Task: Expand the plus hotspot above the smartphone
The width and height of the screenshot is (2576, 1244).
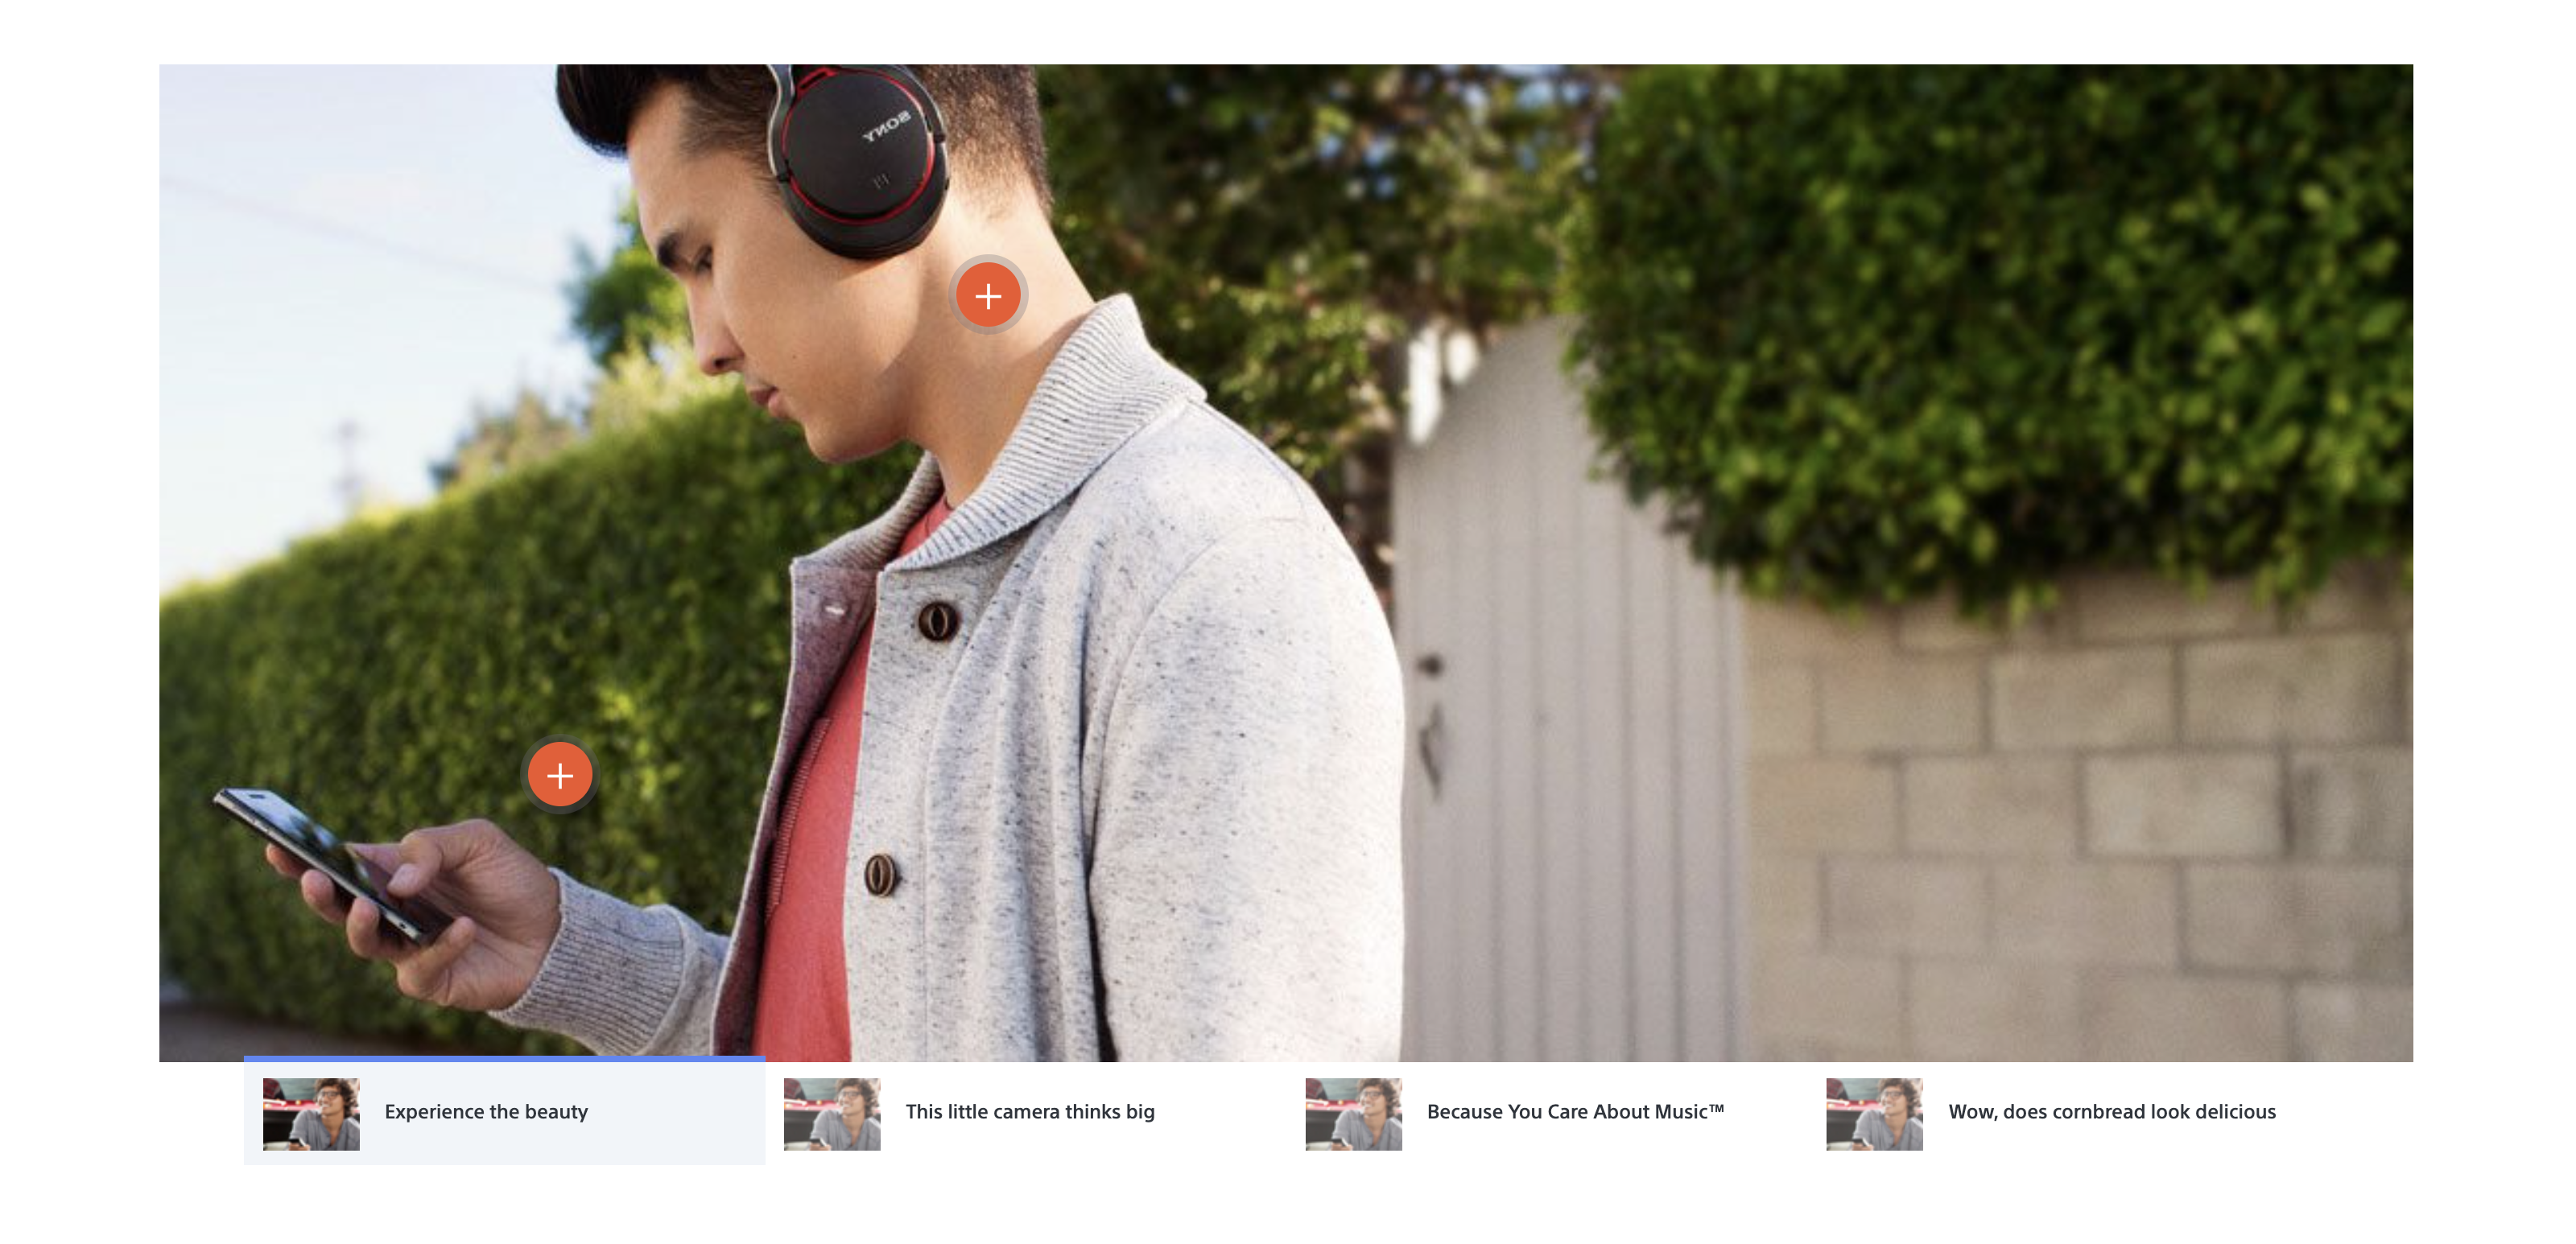Action: 560,776
